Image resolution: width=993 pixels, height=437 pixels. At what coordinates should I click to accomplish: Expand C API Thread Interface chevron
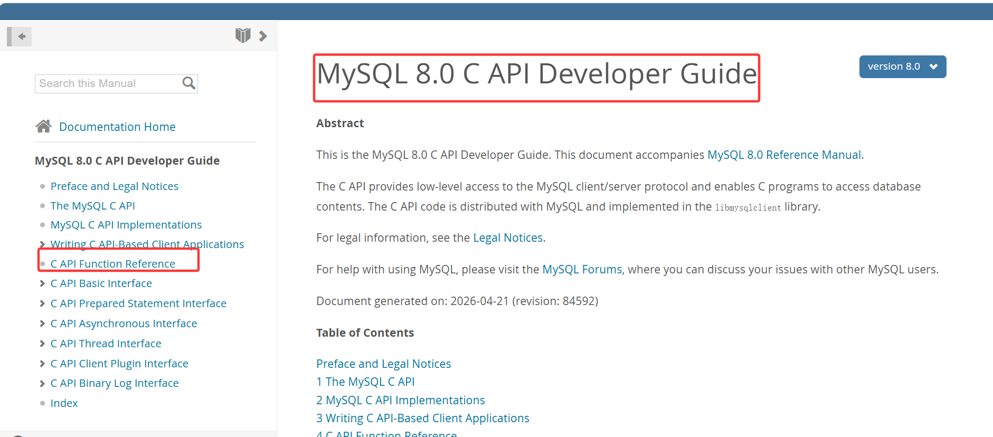click(x=42, y=344)
